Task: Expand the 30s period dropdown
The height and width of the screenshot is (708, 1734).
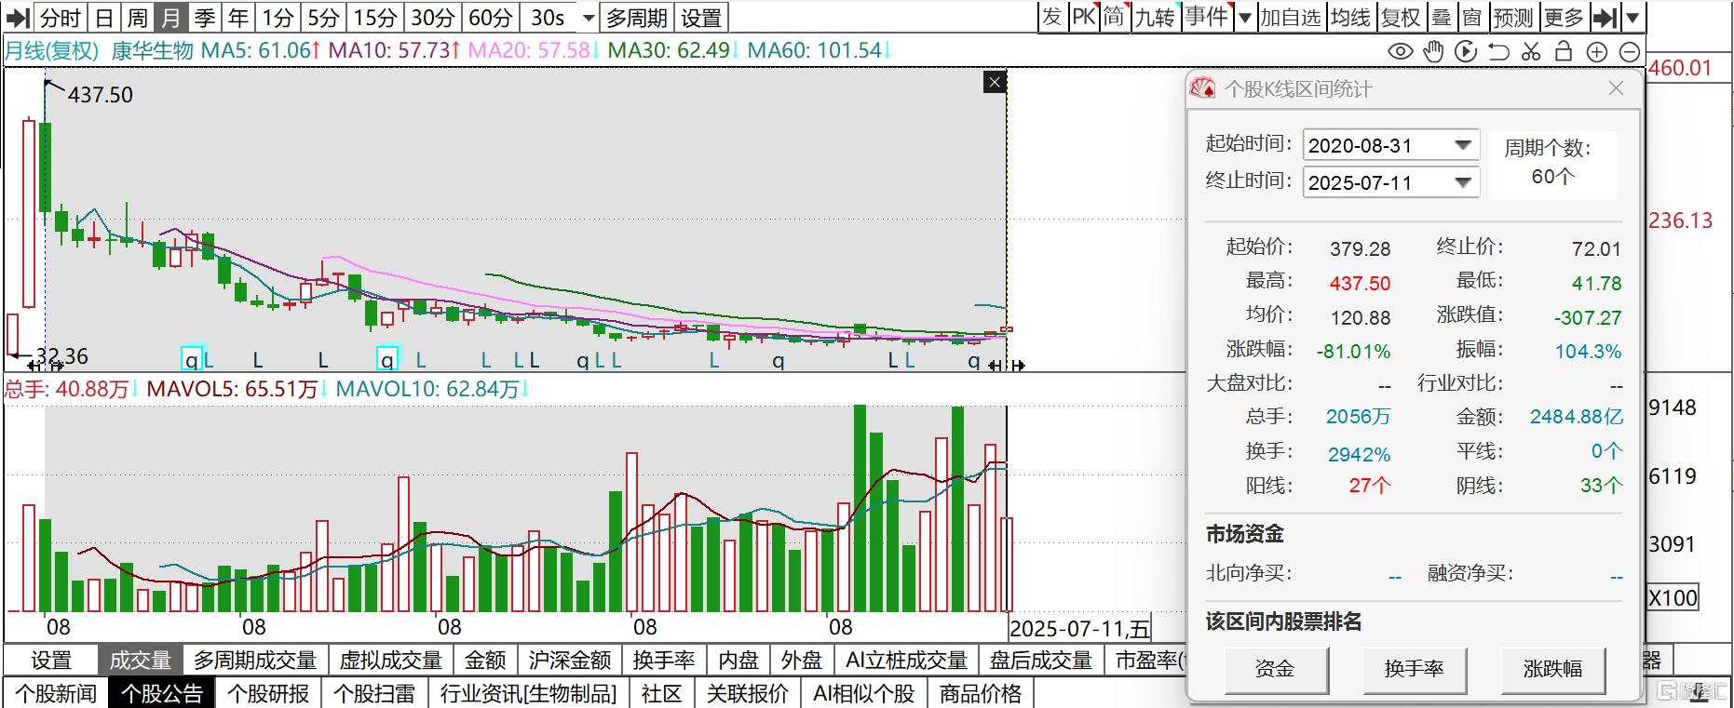Action: pyautogui.click(x=588, y=18)
